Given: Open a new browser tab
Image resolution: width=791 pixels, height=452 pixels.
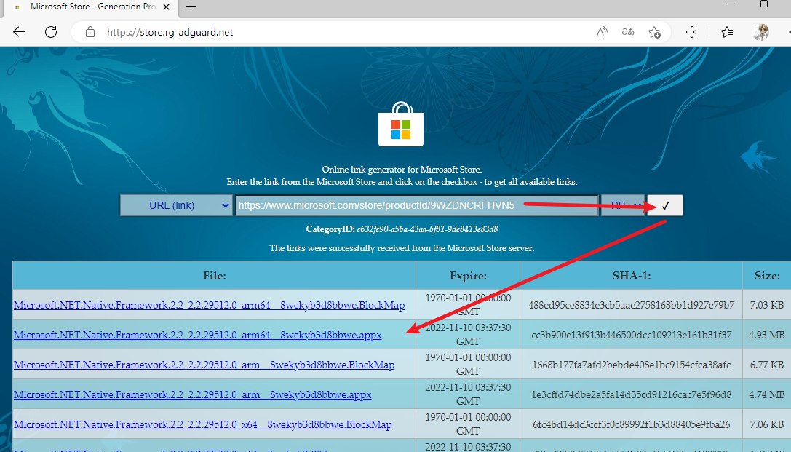Looking at the screenshot, I should [x=191, y=7].
